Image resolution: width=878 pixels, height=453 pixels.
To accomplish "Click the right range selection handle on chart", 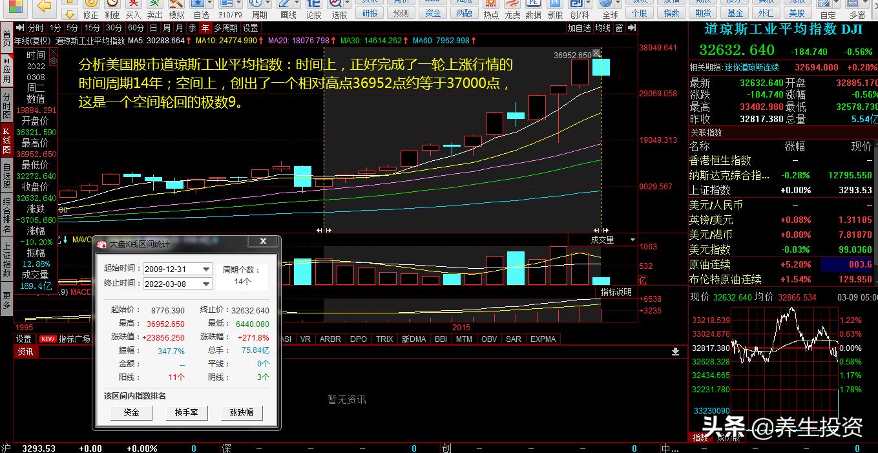I will (601, 230).
